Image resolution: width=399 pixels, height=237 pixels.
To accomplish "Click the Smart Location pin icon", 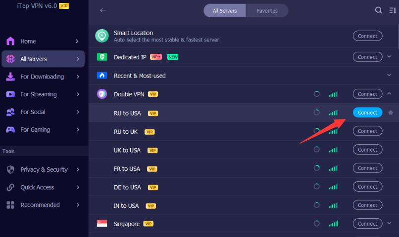I will (102, 36).
